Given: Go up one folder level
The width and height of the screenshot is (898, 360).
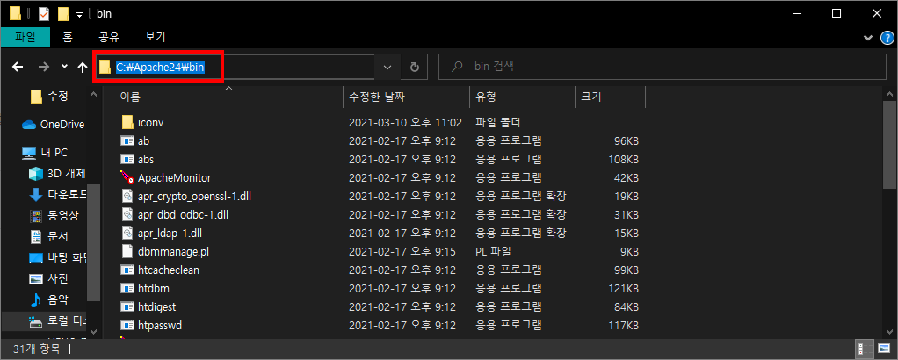Looking at the screenshot, I should coord(83,67).
